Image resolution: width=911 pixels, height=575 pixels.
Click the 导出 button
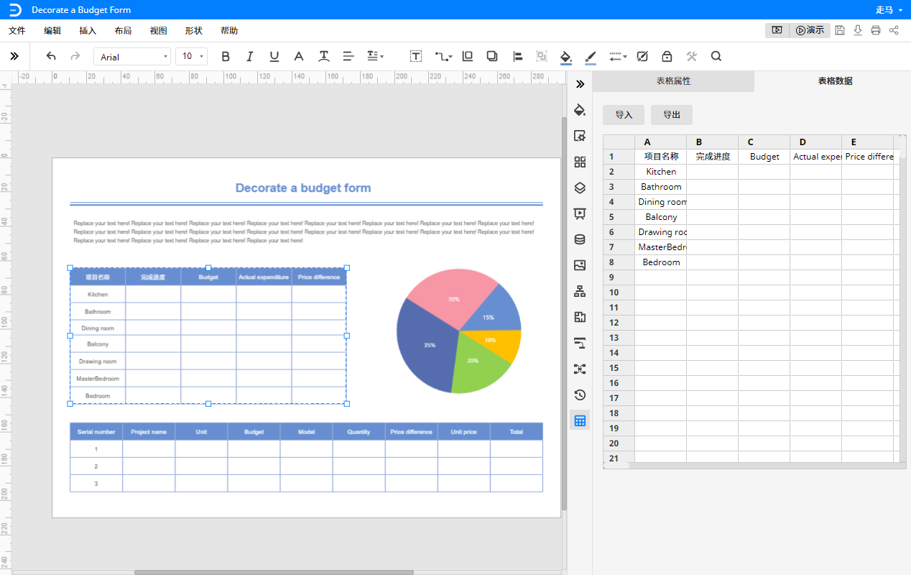coord(672,115)
